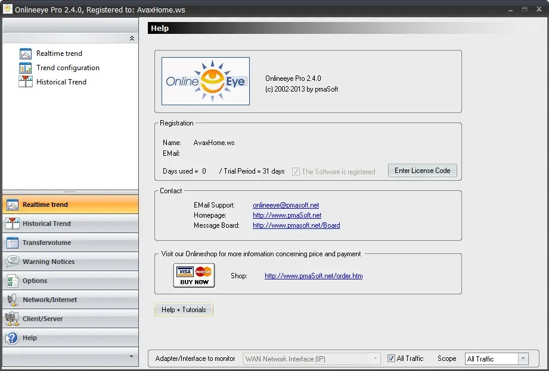Click the Realtime trend chart icon in the top list
The image size is (549, 371).
[x=26, y=54]
